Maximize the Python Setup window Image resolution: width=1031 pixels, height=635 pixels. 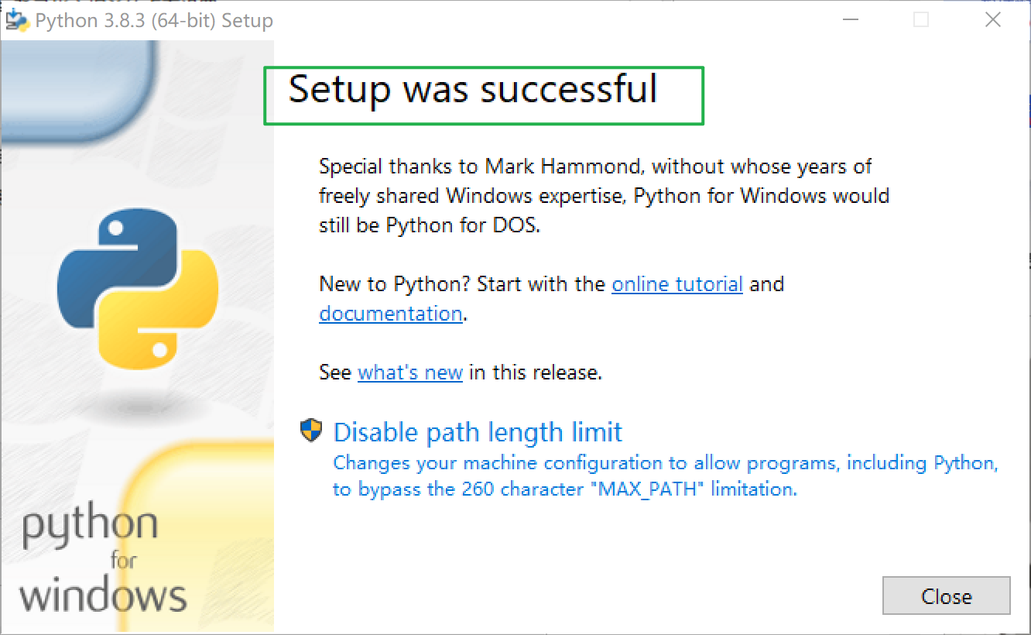pos(921,19)
